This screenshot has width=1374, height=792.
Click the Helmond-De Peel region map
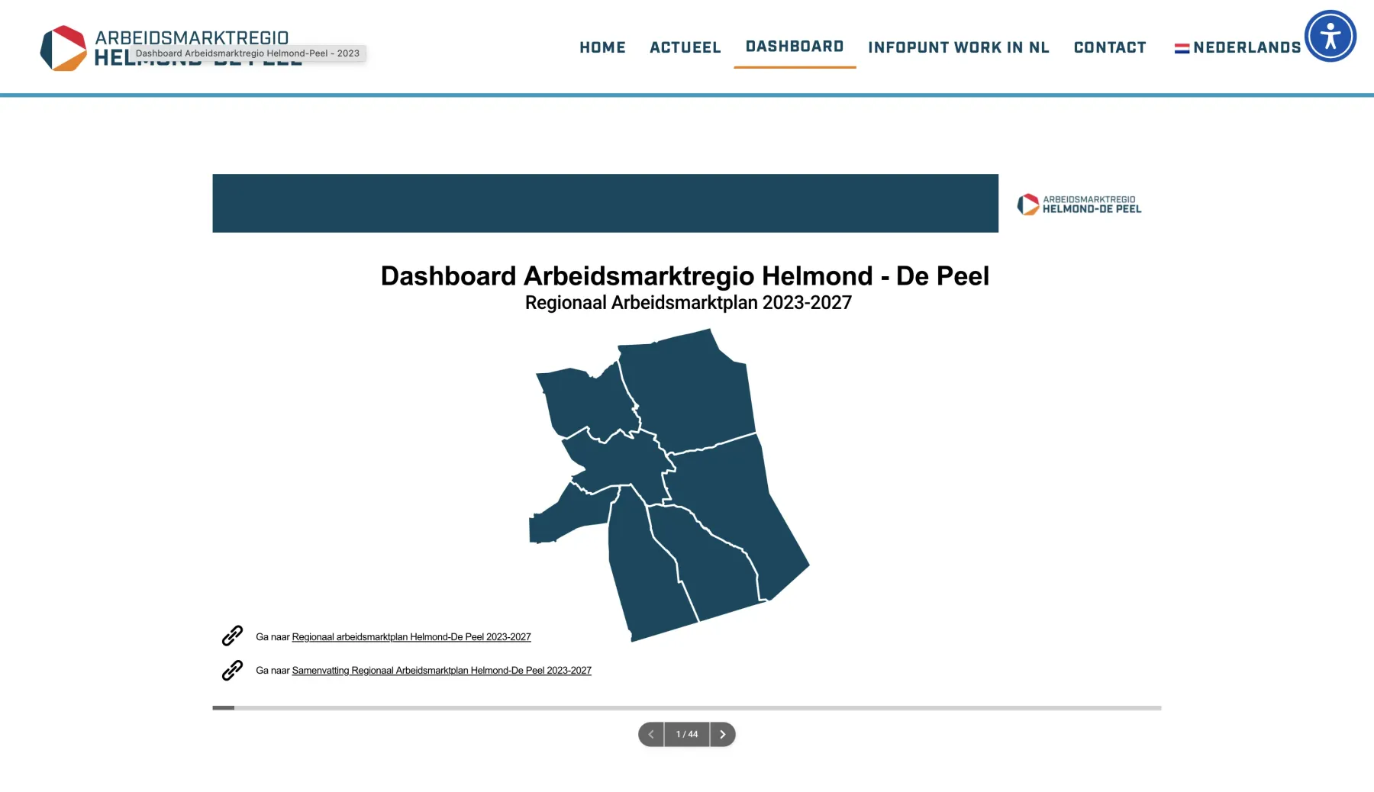tap(669, 485)
